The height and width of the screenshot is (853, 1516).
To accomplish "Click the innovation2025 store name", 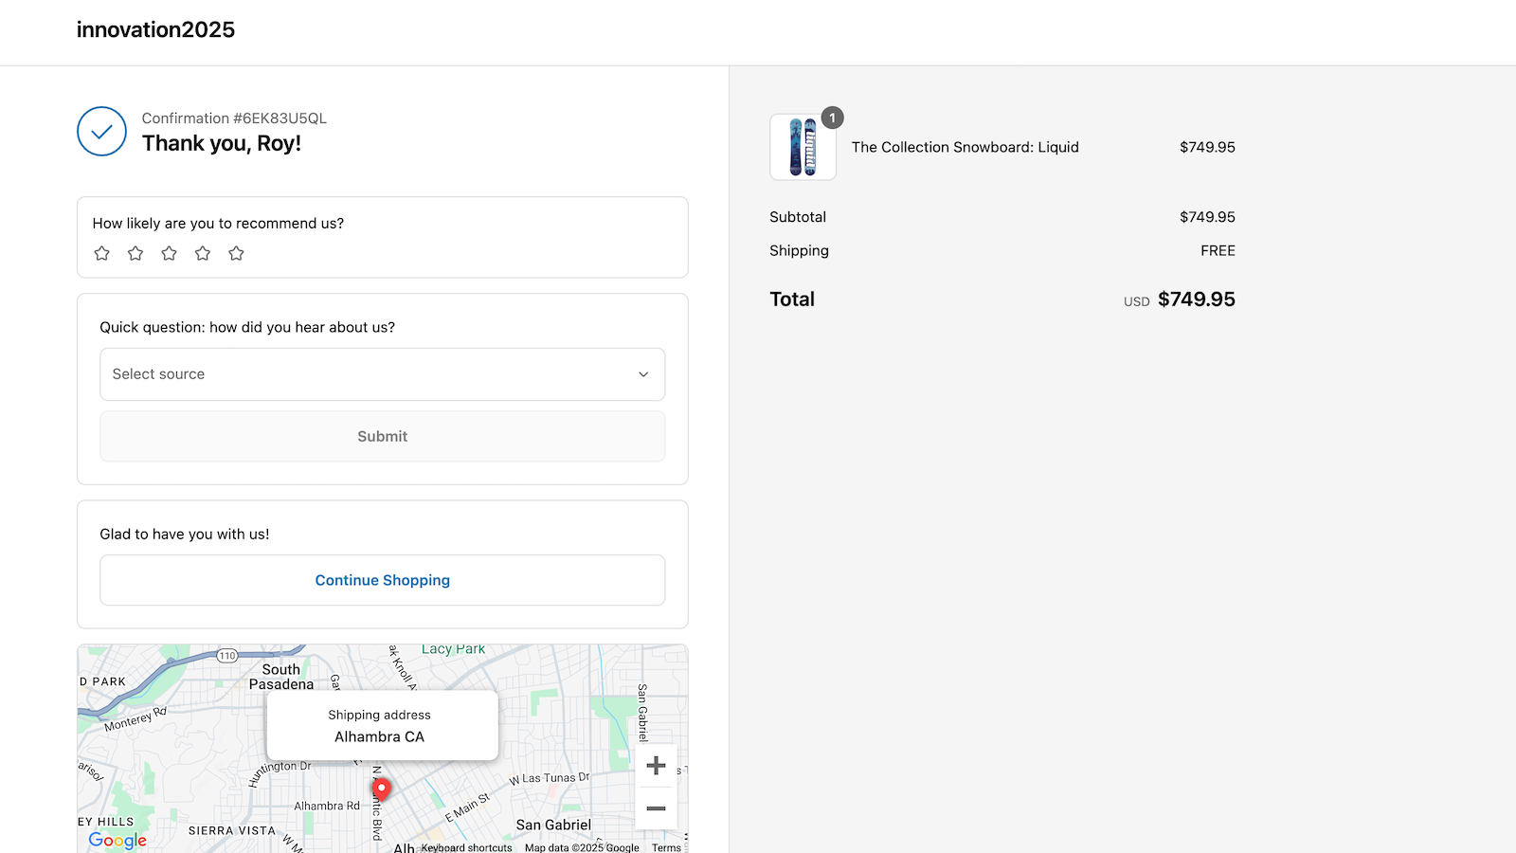I will [155, 29].
